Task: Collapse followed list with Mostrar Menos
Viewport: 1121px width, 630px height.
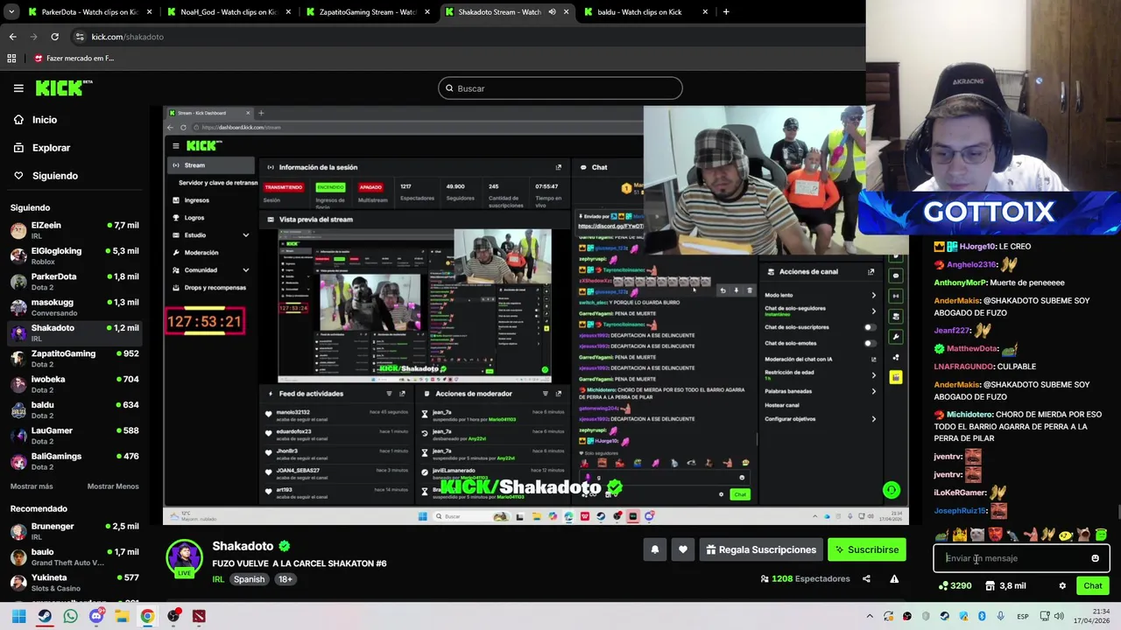Action: [x=113, y=486]
